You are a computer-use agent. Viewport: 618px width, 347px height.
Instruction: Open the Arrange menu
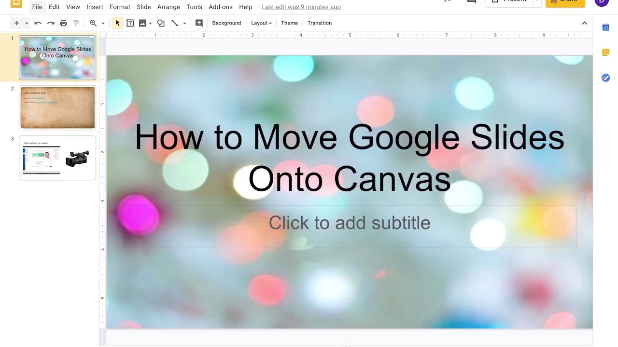169,7
